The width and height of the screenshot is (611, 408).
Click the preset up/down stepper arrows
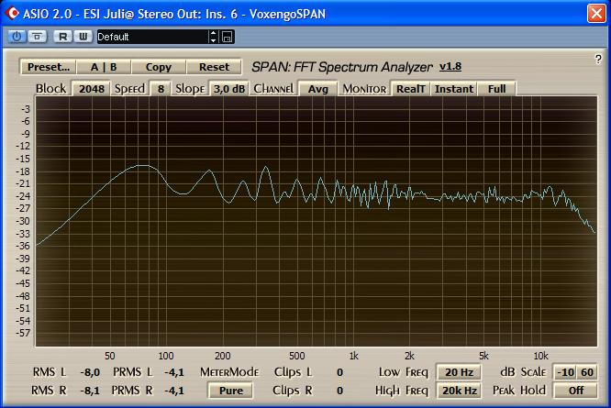213,37
